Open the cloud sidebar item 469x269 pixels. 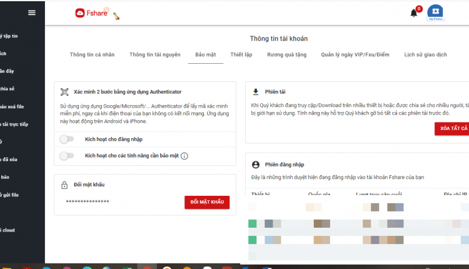point(8,230)
